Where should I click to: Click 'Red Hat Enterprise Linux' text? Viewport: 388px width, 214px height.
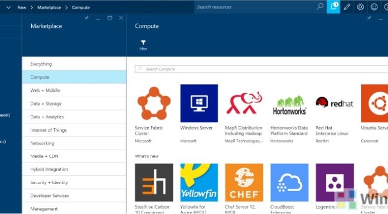pyautogui.click(x=332, y=131)
